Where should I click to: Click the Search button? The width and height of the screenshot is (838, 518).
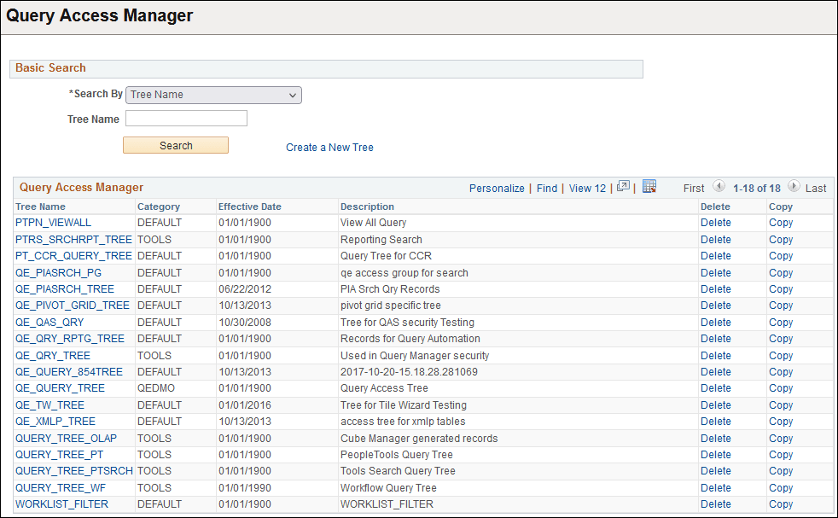(175, 145)
